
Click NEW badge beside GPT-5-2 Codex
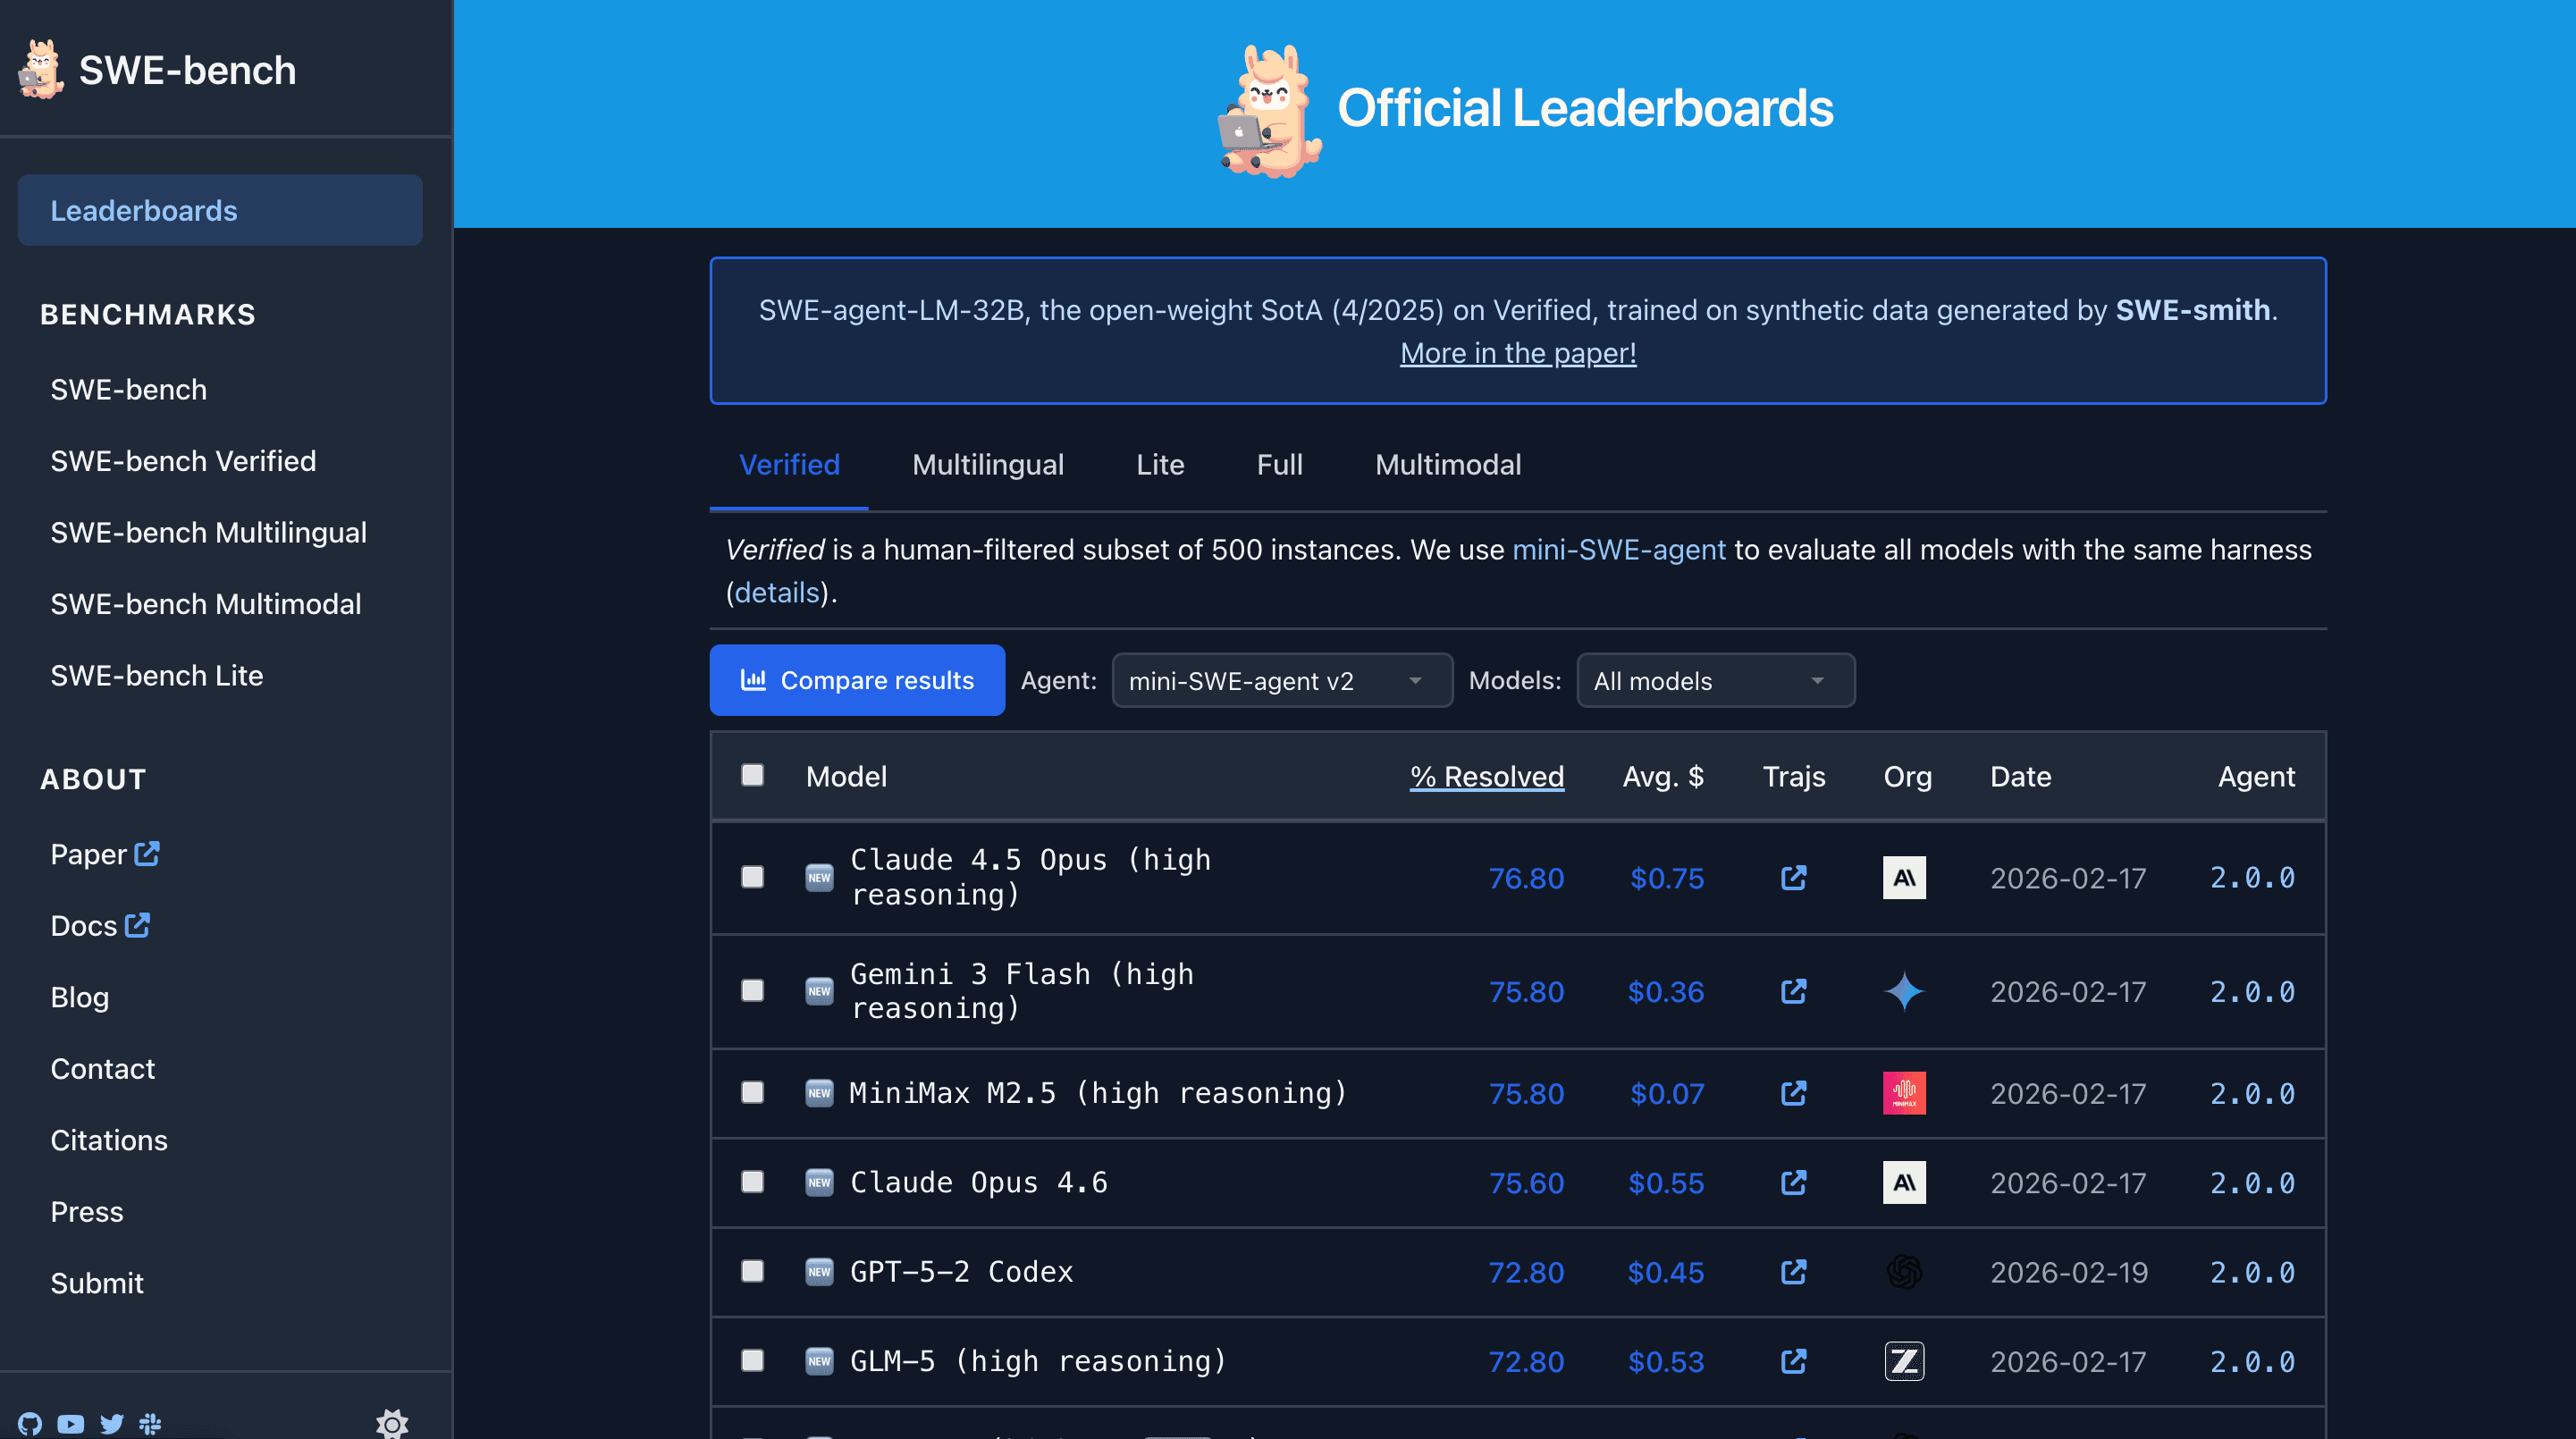tap(819, 1272)
